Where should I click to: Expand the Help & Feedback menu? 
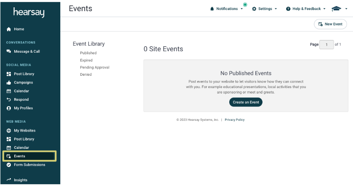pos(305,9)
